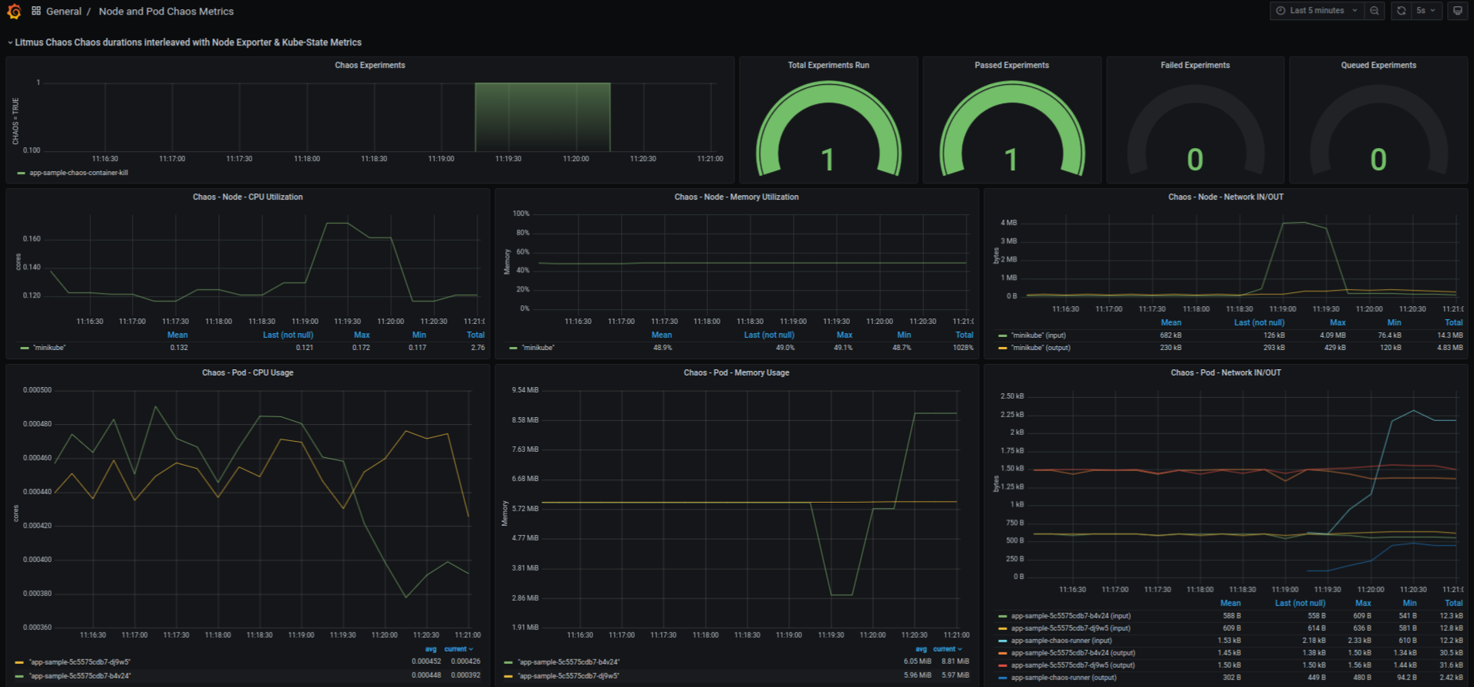Open the Passed Experiments panel menu
1474x687 pixels.
(x=1011, y=66)
